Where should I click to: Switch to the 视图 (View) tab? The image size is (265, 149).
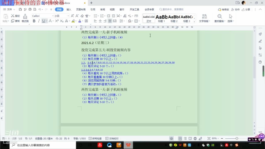[112, 10]
